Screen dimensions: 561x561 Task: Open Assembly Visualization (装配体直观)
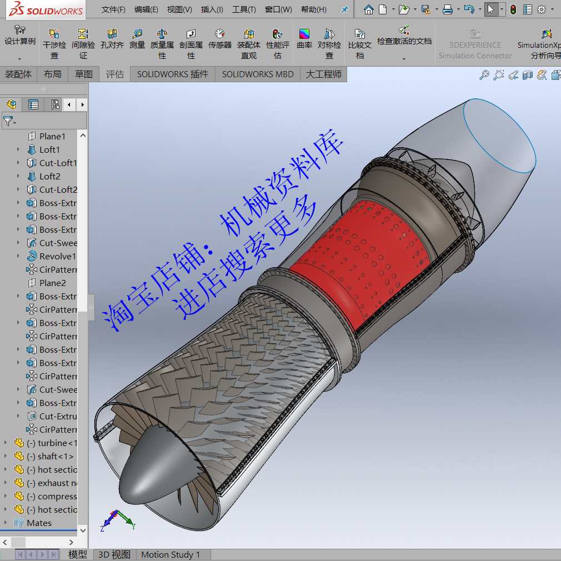(x=249, y=44)
